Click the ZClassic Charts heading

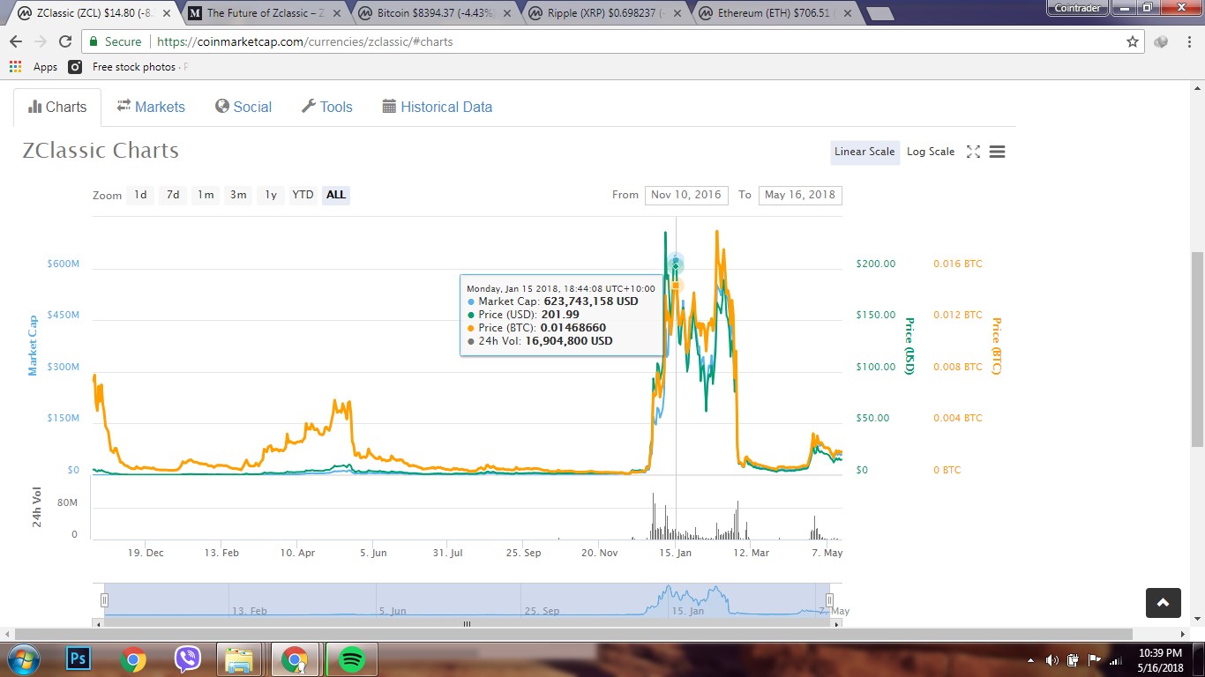click(x=101, y=151)
